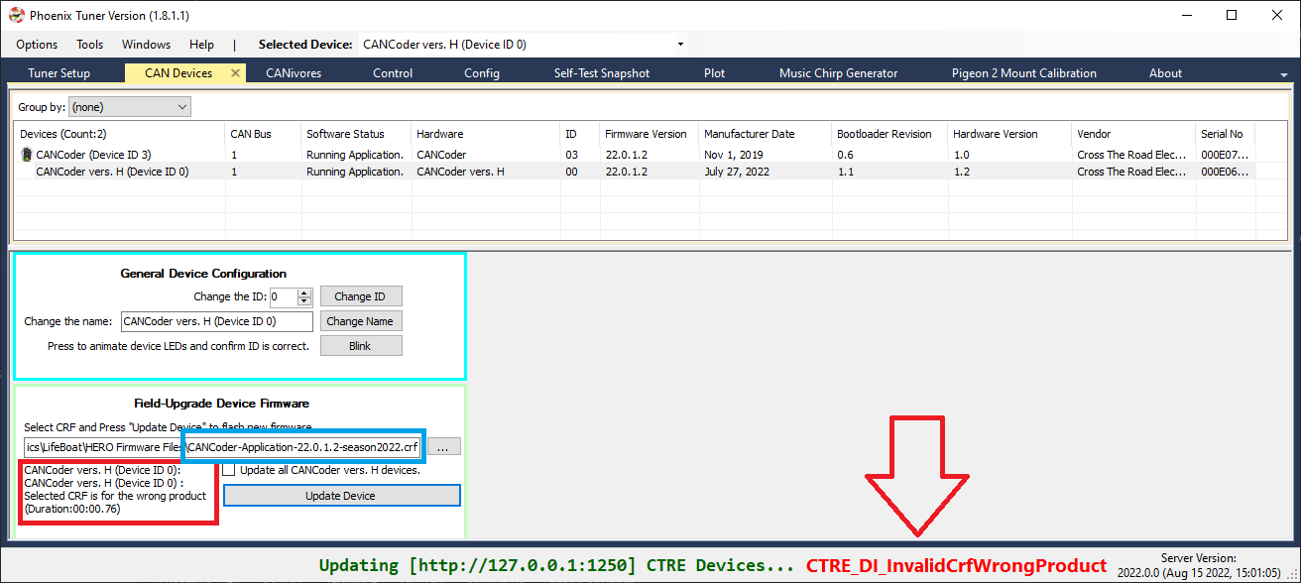Click the CAN Bus column header

[264, 134]
